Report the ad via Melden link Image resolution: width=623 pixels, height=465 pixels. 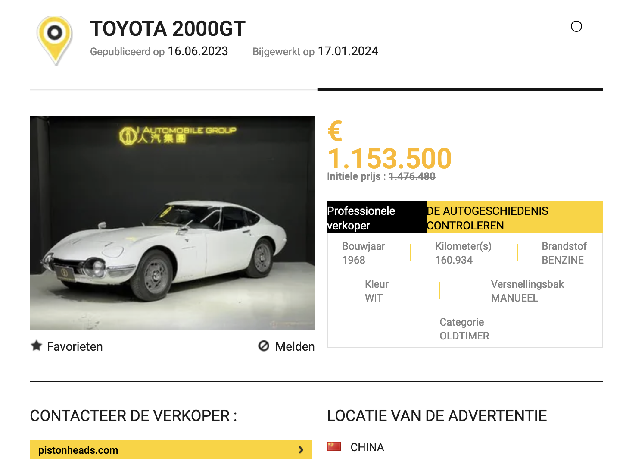pos(295,346)
